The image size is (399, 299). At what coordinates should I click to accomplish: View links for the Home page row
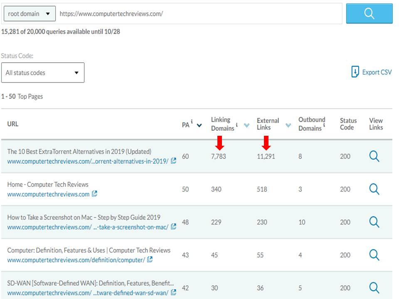[374, 189]
